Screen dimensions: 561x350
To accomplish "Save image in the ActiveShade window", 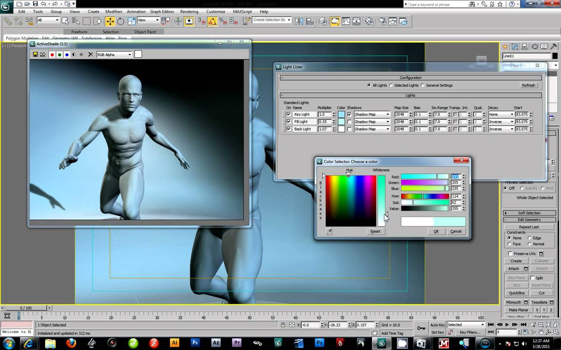I will 35,54.
